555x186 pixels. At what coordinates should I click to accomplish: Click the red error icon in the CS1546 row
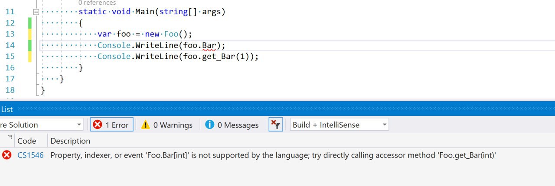(x=7, y=155)
